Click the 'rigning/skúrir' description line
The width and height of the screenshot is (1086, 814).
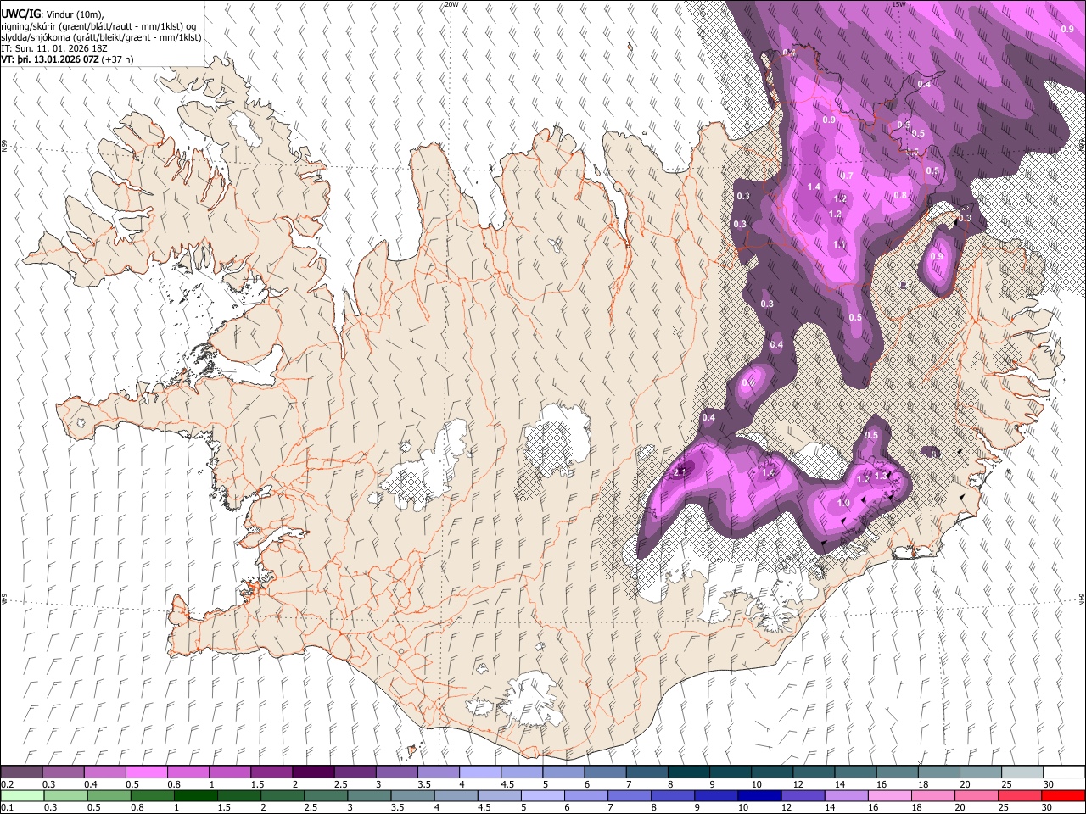pyautogui.click(x=99, y=26)
